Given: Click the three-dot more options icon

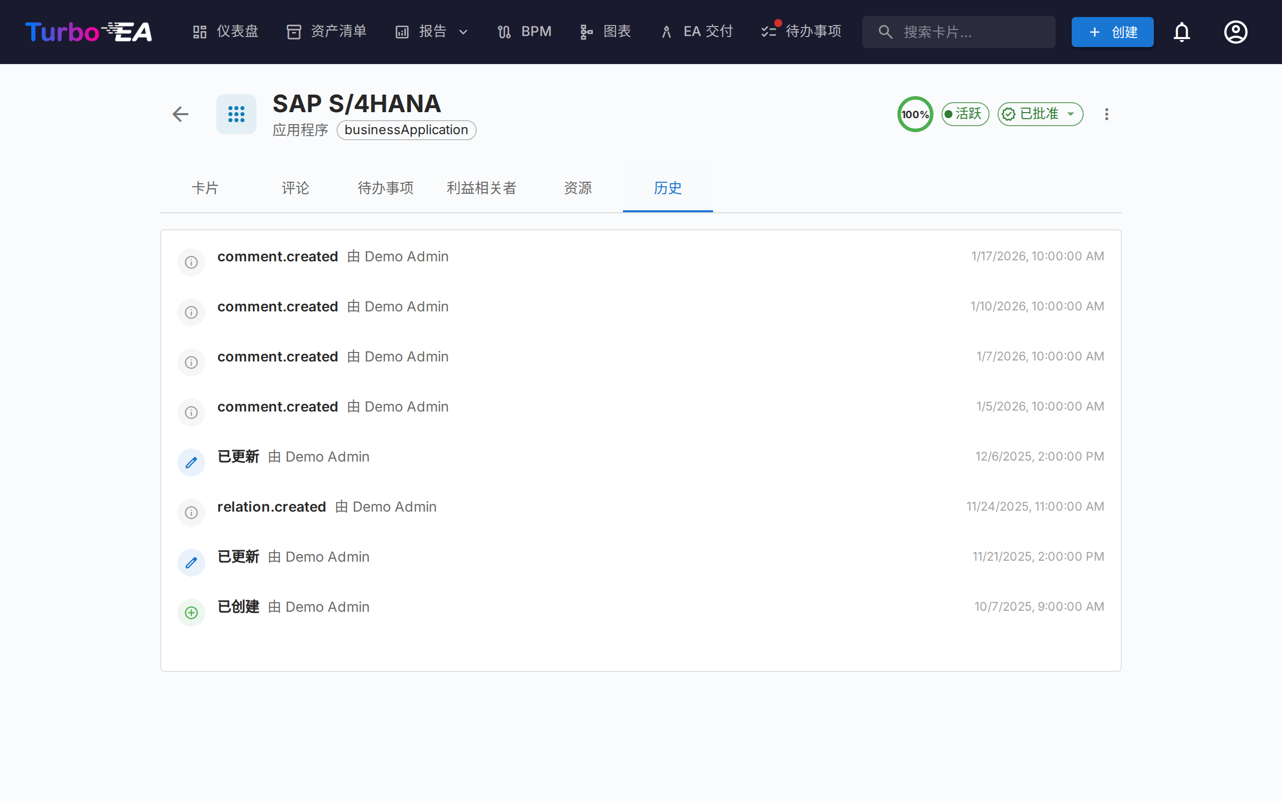Looking at the screenshot, I should (1106, 114).
